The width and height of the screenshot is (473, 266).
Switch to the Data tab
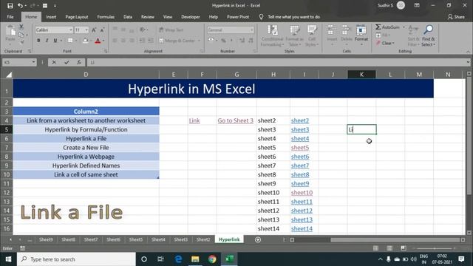(128, 17)
